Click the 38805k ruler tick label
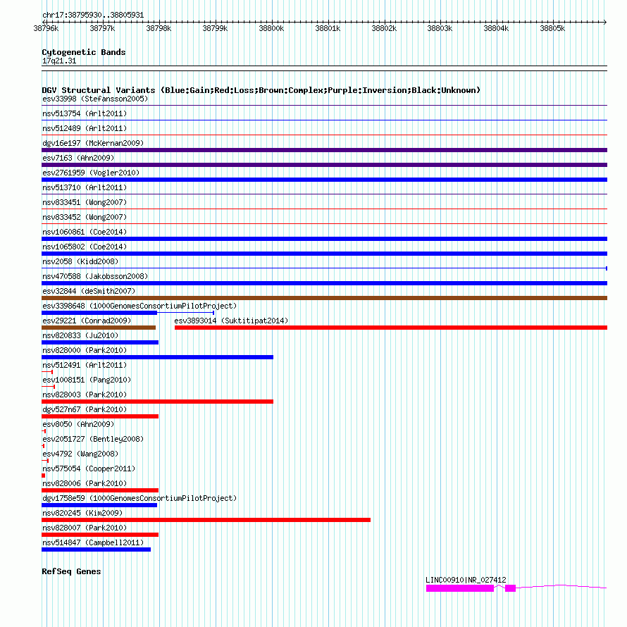 [x=552, y=28]
